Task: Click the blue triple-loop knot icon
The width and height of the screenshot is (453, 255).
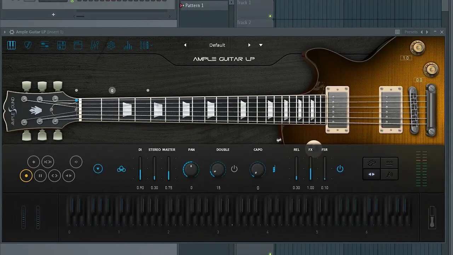Action: pyautogui.click(x=121, y=169)
